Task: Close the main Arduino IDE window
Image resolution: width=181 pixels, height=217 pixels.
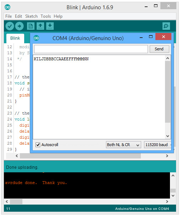Action: tap(168, 6)
